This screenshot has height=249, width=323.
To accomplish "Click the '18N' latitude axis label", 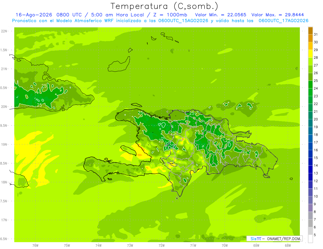I will pos(4,182).
